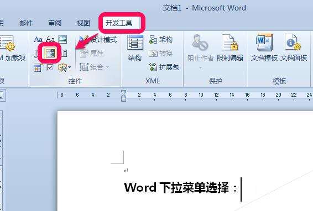Expand the 阻止作者 dropdown arrow
The width and height of the screenshot is (313, 211).
200,68
